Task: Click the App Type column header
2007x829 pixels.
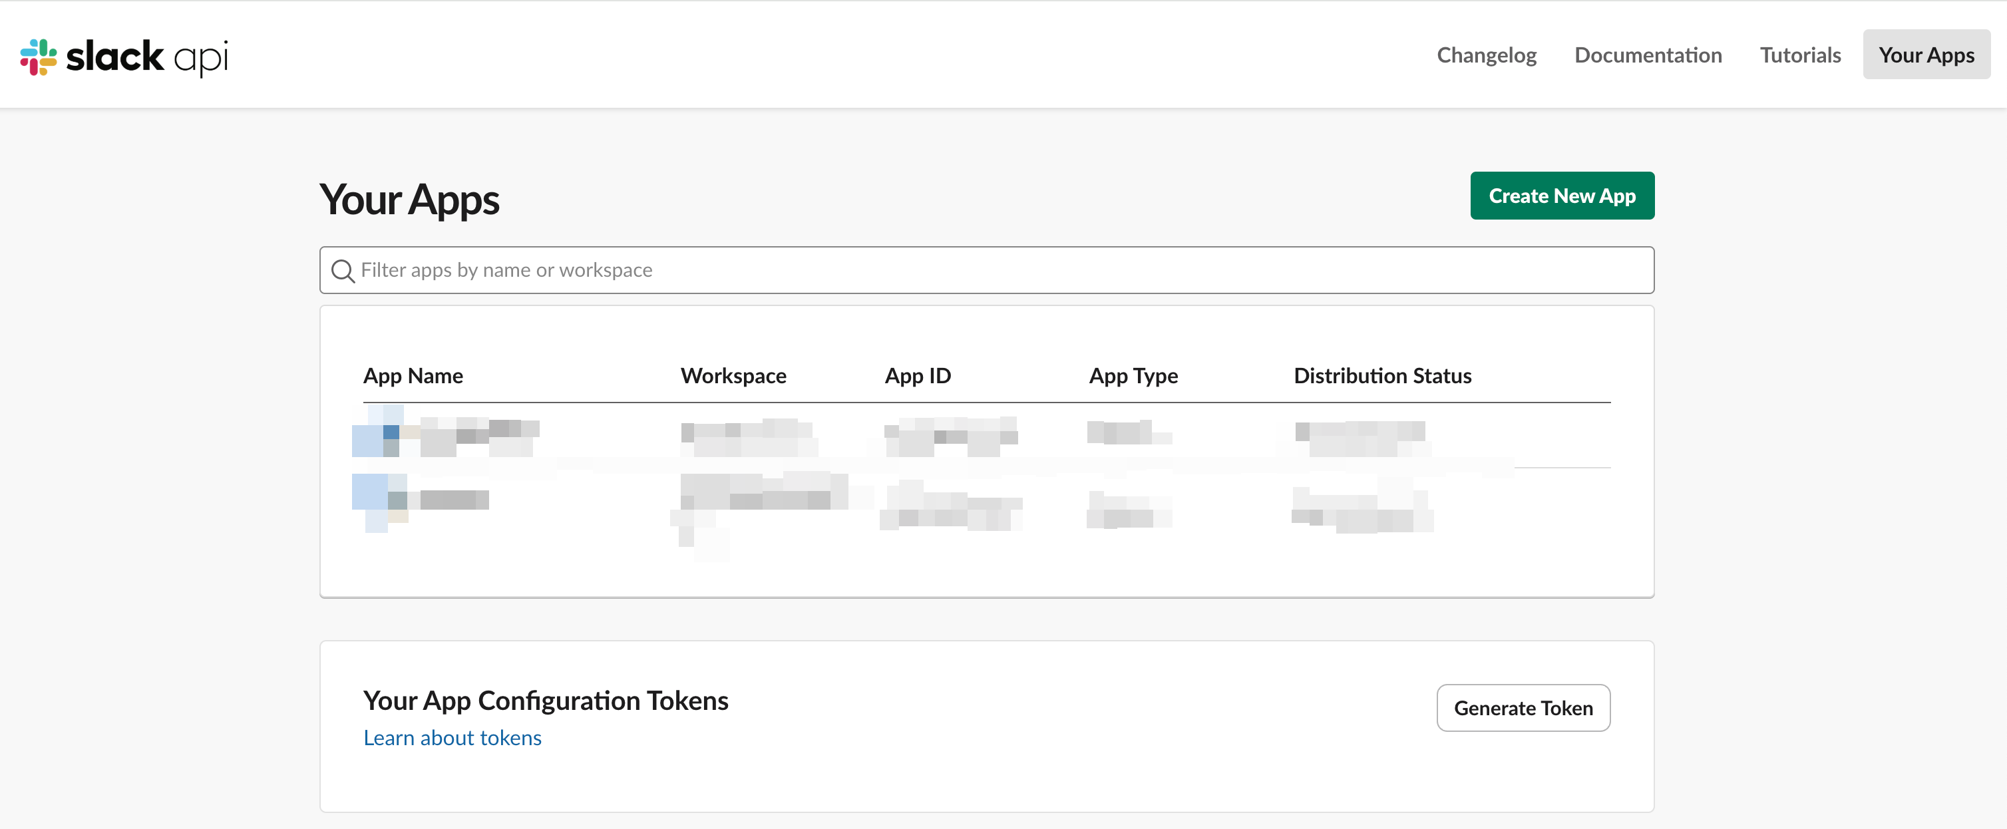Action: (1134, 375)
